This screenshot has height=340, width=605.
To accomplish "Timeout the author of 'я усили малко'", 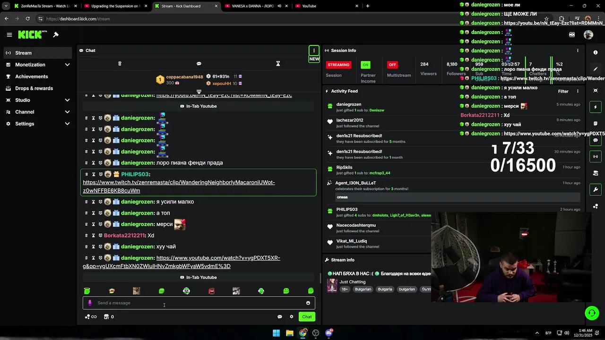I will coord(94,202).
